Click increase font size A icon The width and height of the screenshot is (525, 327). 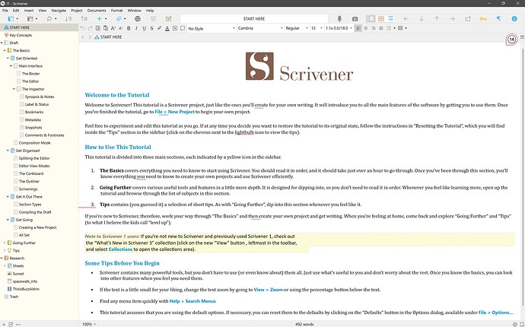[x=113, y=28]
